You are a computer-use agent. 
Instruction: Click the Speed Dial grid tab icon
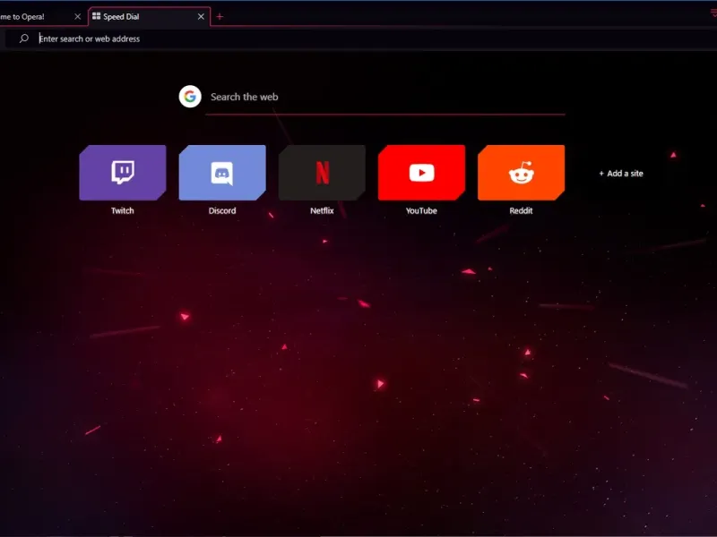(96, 16)
